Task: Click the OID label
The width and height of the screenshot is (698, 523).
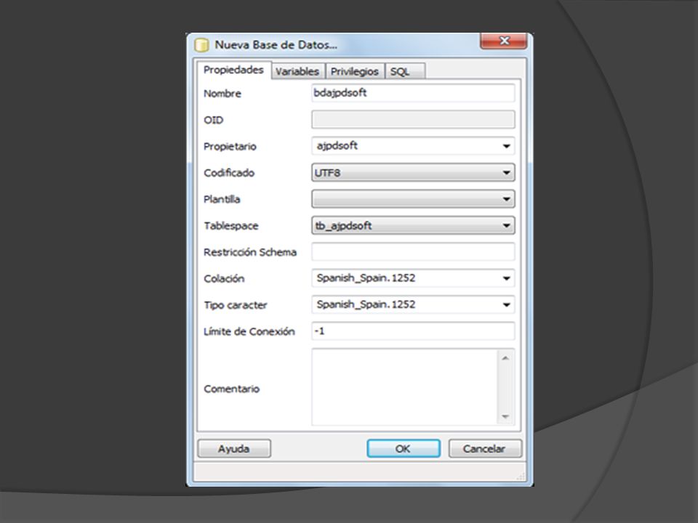Action: [213, 120]
